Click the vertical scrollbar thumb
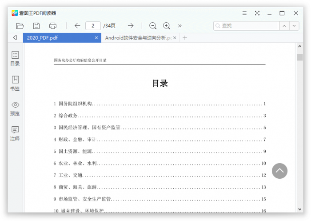The image size is (311, 221). [299, 57]
